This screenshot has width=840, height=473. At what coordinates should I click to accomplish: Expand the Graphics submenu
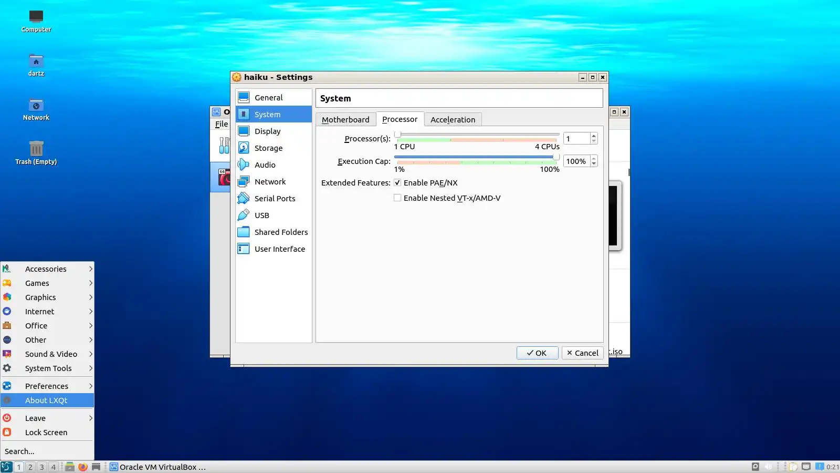pyautogui.click(x=47, y=297)
